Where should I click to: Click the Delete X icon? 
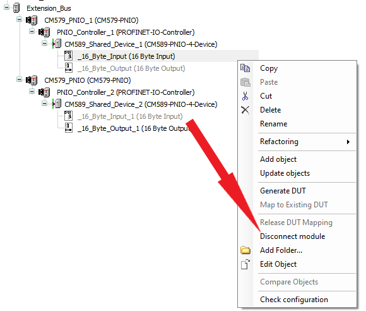click(245, 110)
